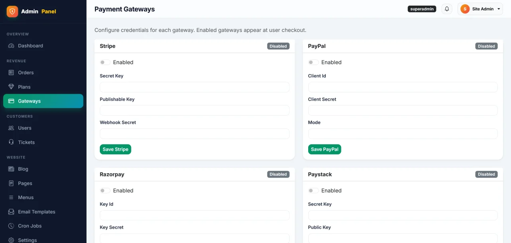Focus the PayPal Client Secret field
The width and height of the screenshot is (511, 243).
(x=403, y=111)
